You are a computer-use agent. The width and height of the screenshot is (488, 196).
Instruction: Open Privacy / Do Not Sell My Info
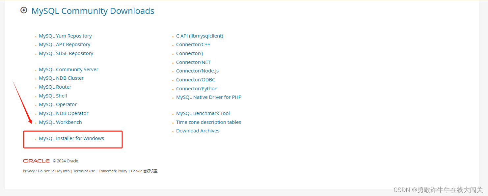click(46, 171)
